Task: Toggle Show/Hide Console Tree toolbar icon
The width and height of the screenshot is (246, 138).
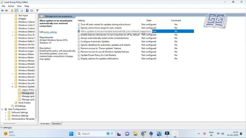Action: pos(16,11)
